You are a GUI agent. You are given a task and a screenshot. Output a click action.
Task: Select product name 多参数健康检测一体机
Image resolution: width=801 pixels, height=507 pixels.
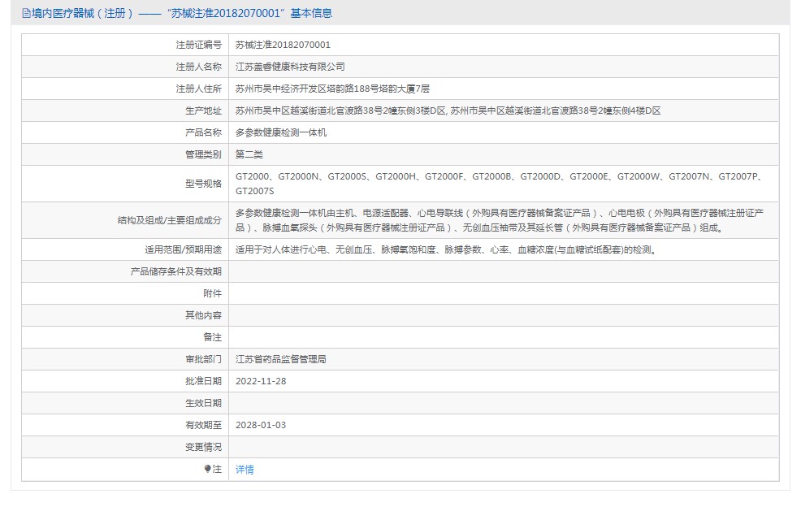click(281, 133)
